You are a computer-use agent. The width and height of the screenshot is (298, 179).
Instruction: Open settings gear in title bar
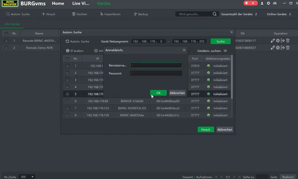pos(268,3)
